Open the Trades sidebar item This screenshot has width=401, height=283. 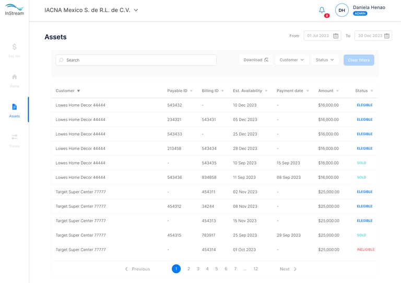[x=14, y=140]
